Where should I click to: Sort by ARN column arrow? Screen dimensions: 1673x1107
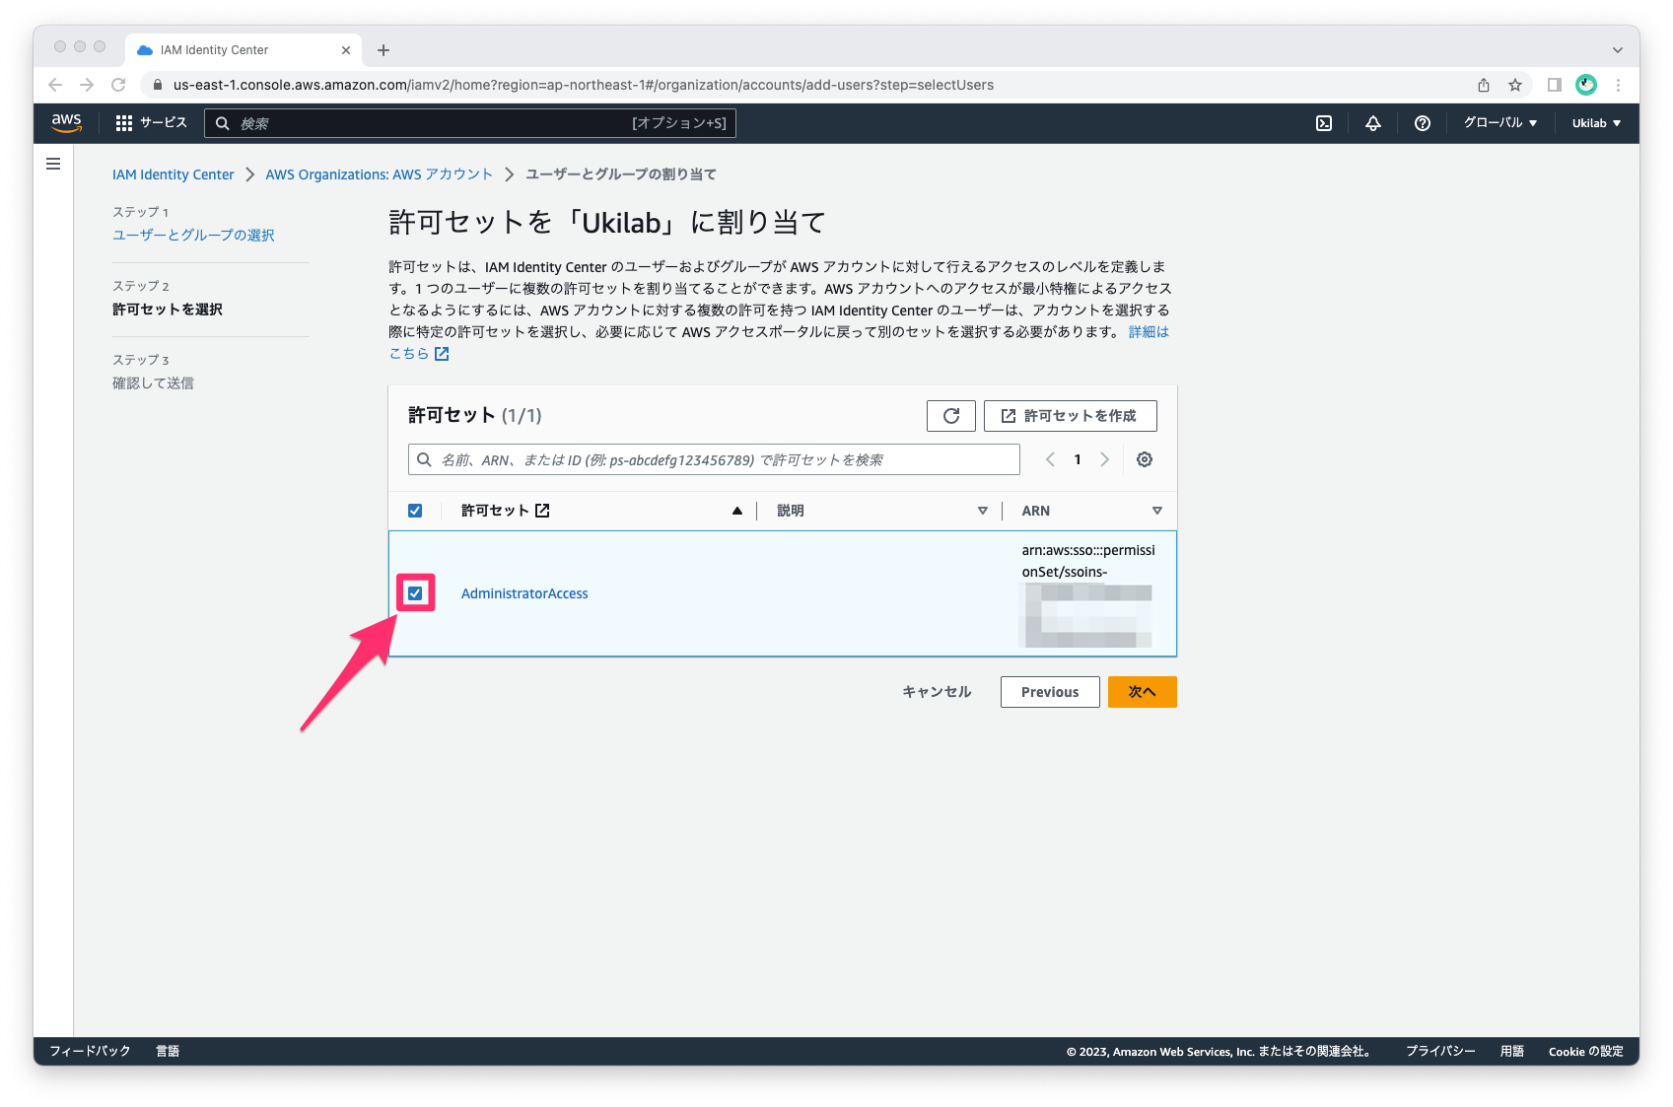[1156, 511]
